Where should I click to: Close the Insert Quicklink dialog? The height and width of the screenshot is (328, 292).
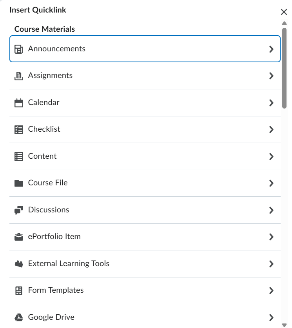pos(284,12)
